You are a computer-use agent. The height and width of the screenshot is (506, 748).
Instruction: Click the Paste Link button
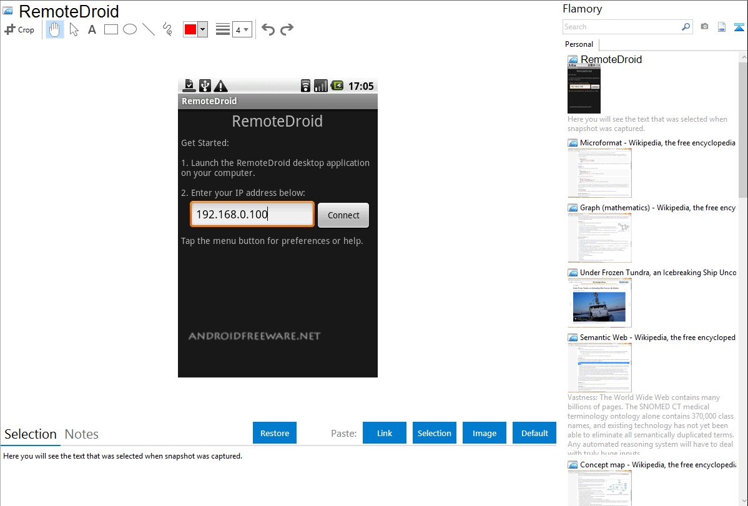385,433
